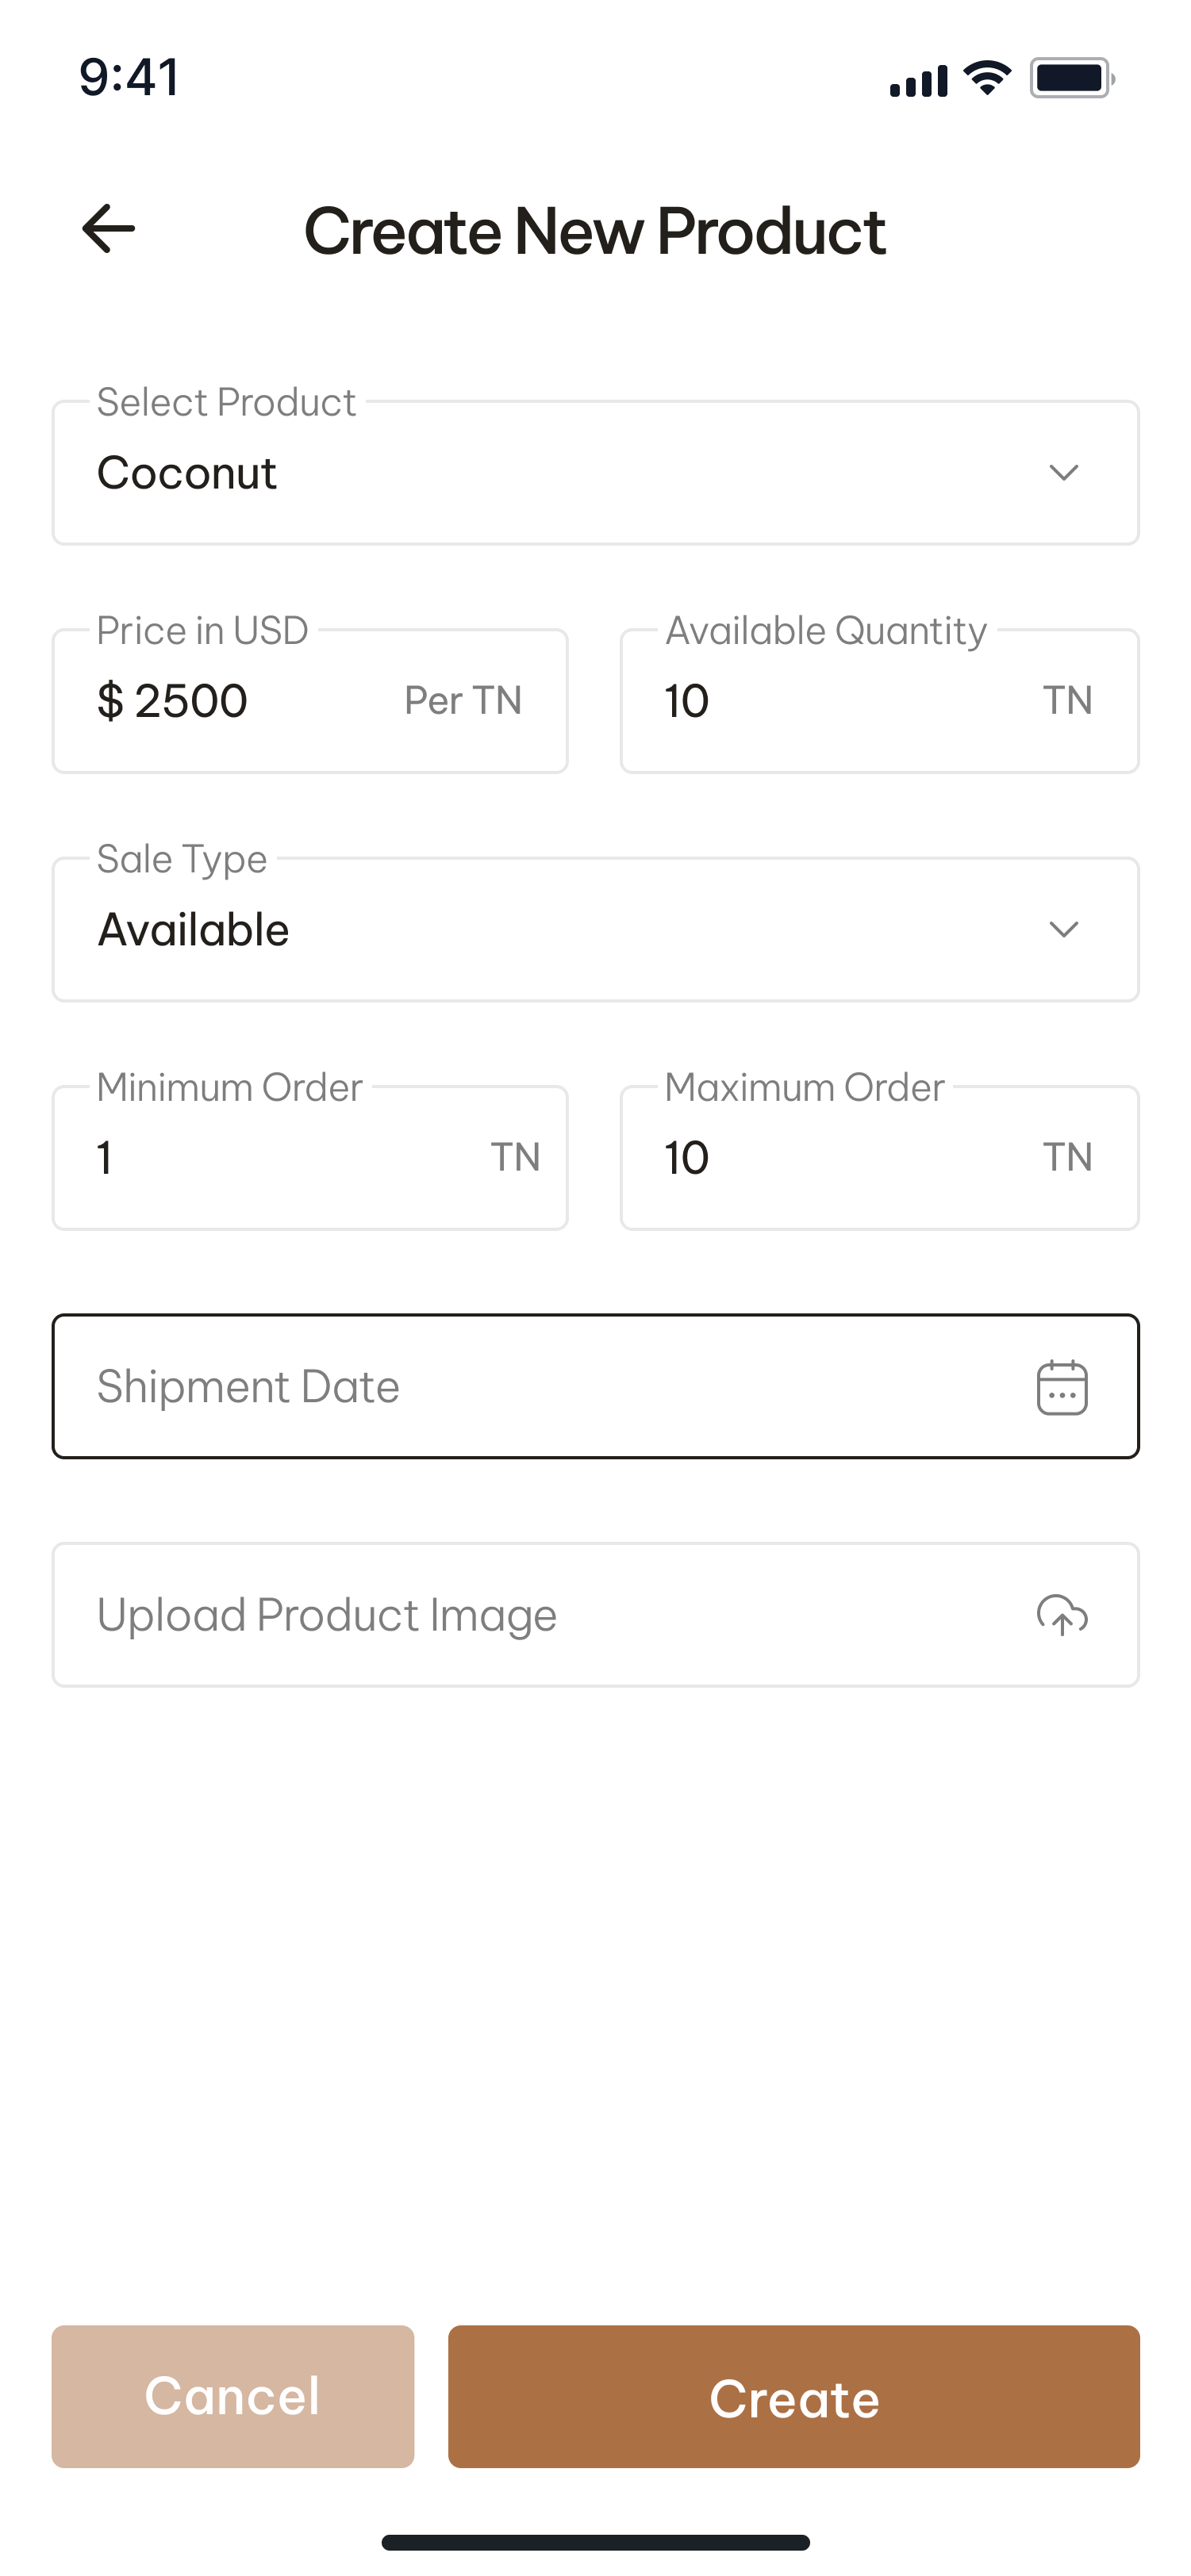Open the shipment date calendar icon
Screen dimensions: 1191x2576
tap(1062, 1387)
